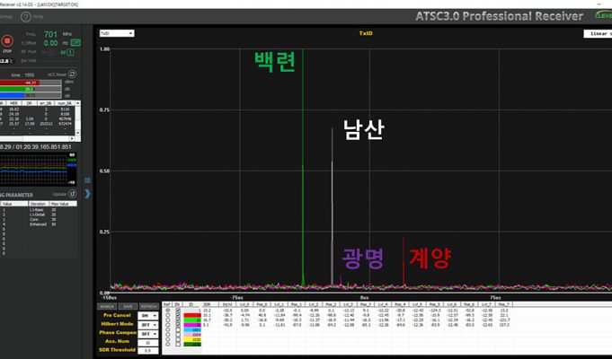Click small panel icon above blue chevron
The height and width of the screenshot is (359, 612).
point(87,180)
